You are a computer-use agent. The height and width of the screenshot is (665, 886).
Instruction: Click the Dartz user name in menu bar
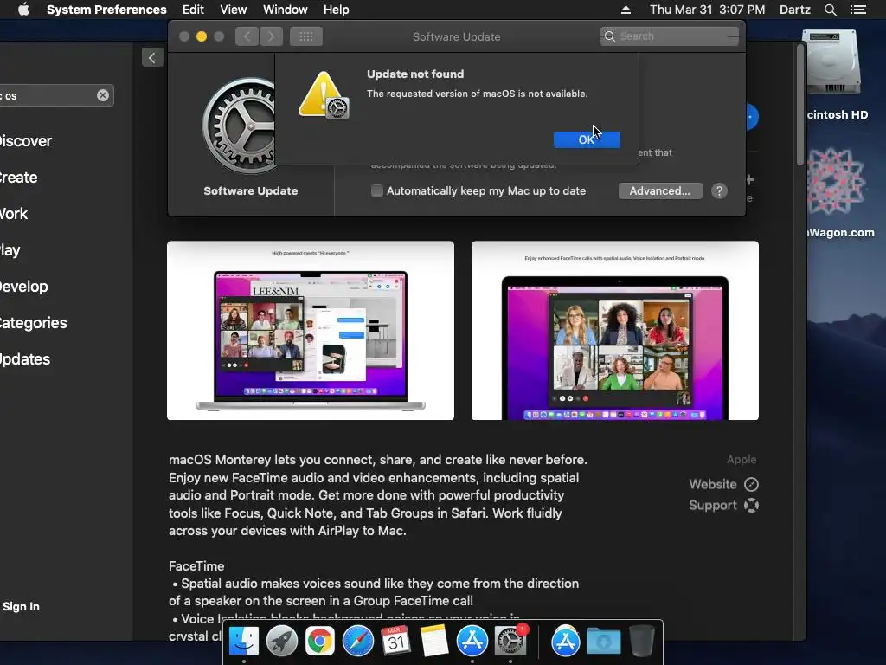(x=794, y=10)
